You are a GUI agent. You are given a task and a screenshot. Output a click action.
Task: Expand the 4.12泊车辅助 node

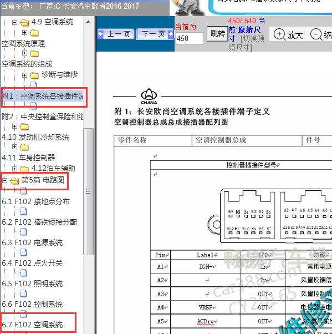14,169
